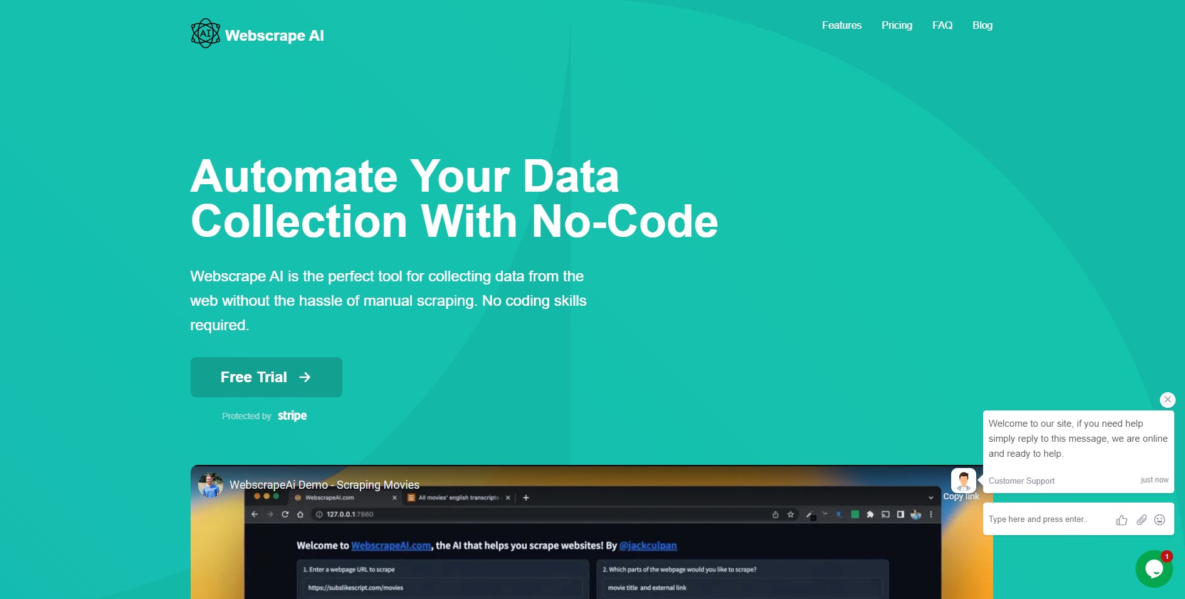
Task: Click the video uploader's profile avatar
Action: 211,485
